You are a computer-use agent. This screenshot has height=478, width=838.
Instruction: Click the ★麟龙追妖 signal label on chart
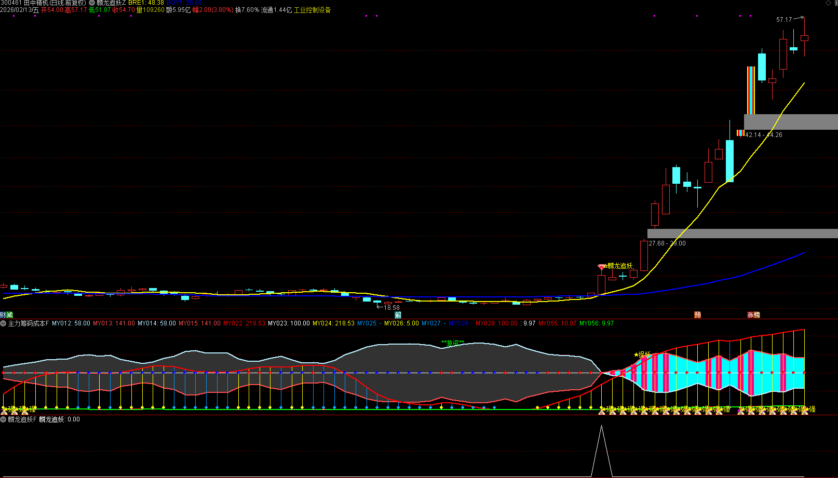(619, 266)
